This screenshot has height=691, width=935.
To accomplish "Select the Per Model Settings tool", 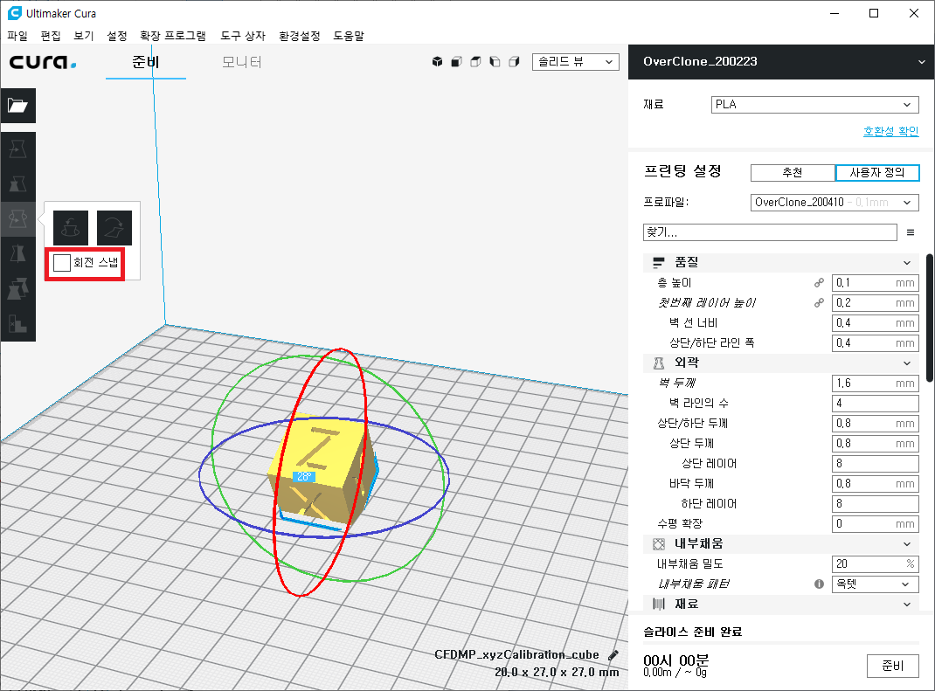I will (x=17, y=289).
